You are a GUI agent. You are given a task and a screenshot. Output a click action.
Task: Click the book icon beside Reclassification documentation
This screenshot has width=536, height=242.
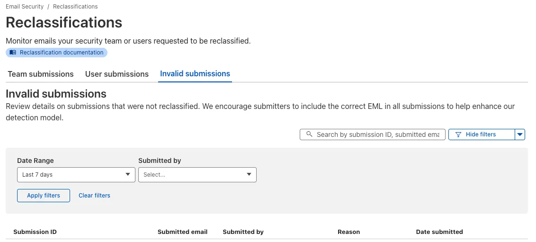pyautogui.click(x=13, y=53)
